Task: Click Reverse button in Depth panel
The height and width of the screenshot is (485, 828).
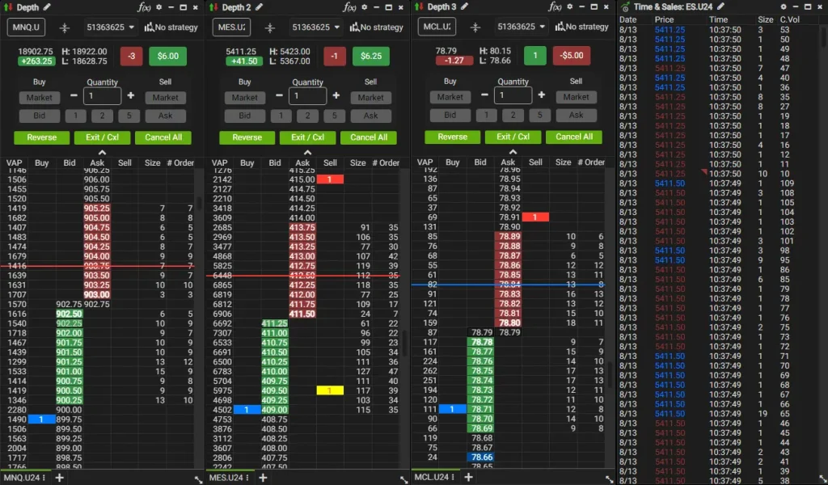Action: (x=42, y=137)
